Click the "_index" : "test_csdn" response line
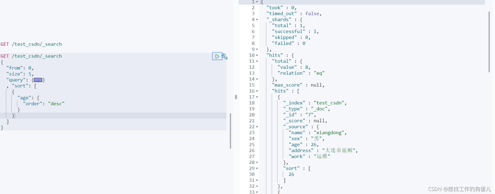This screenshot has height=194, width=495. (x=315, y=103)
